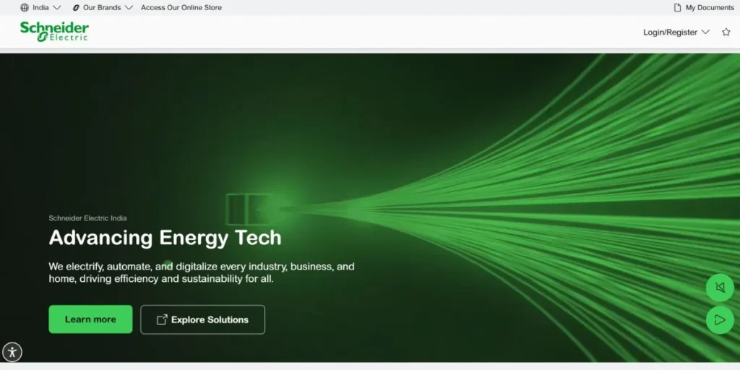Click the Schneider Electric India caption
Image resolution: width=740 pixels, height=370 pixels.
pos(87,218)
